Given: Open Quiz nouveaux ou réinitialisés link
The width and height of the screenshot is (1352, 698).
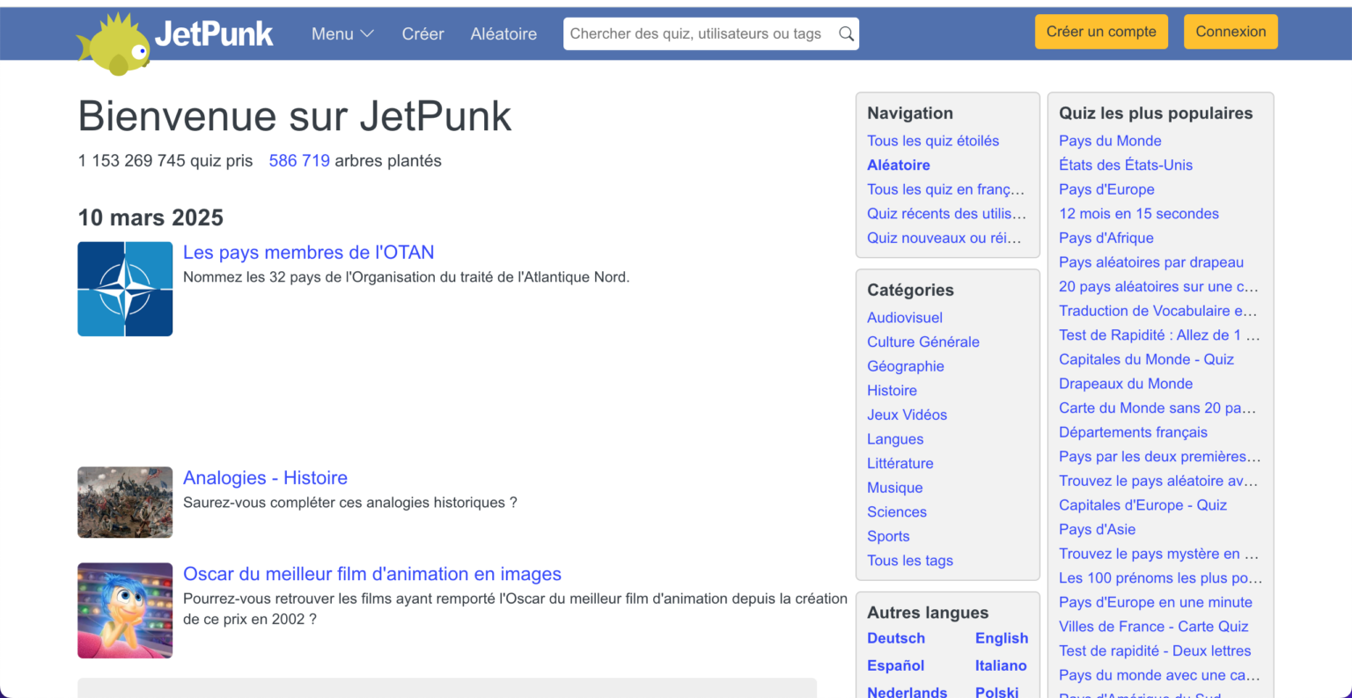Looking at the screenshot, I should 944,238.
